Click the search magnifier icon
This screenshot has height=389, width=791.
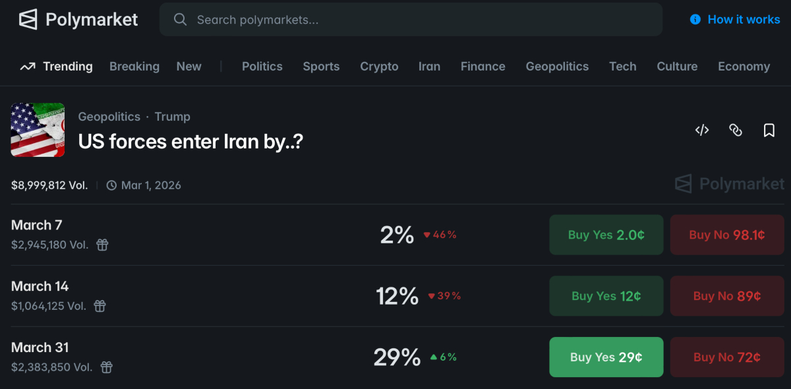180,20
